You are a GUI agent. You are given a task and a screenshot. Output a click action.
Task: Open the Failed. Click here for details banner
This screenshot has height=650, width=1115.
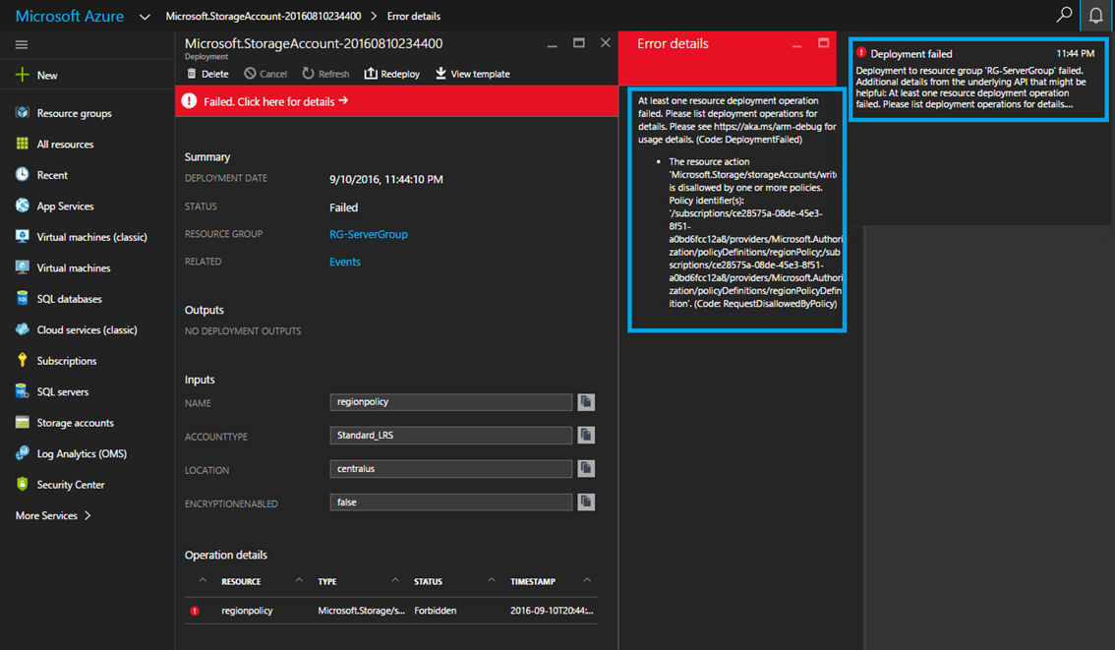coord(397,101)
